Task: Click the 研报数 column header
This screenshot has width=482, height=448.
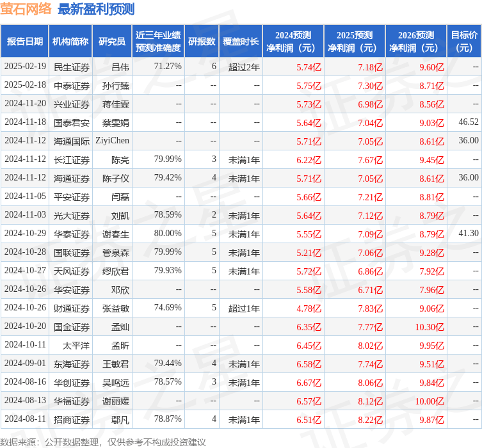Action: pyautogui.click(x=202, y=41)
